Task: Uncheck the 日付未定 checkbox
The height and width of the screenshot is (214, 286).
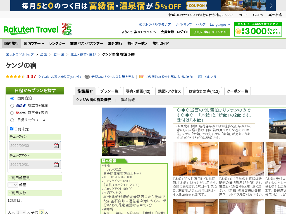Action: coord(11,129)
